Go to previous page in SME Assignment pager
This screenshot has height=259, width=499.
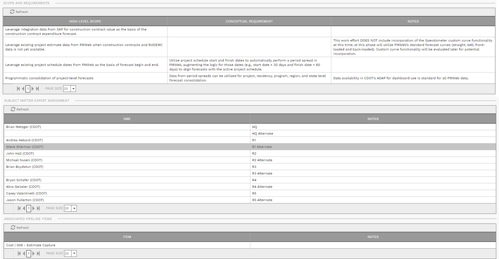coord(24,208)
